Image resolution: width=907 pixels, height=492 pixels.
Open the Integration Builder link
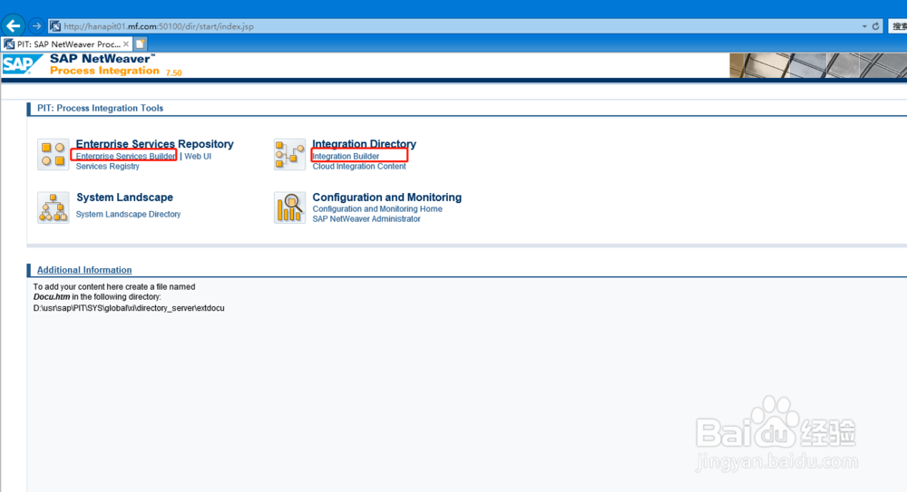tap(346, 156)
